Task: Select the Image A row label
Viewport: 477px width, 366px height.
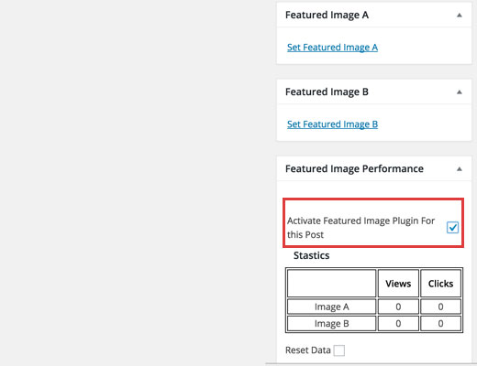Action: pyautogui.click(x=332, y=307)
